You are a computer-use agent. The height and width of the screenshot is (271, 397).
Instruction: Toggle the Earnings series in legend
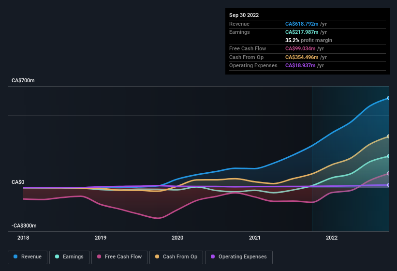69,257
